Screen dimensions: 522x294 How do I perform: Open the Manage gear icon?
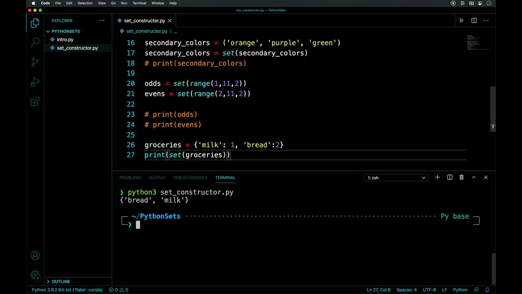pyautogui.click(x=35, y=275)
